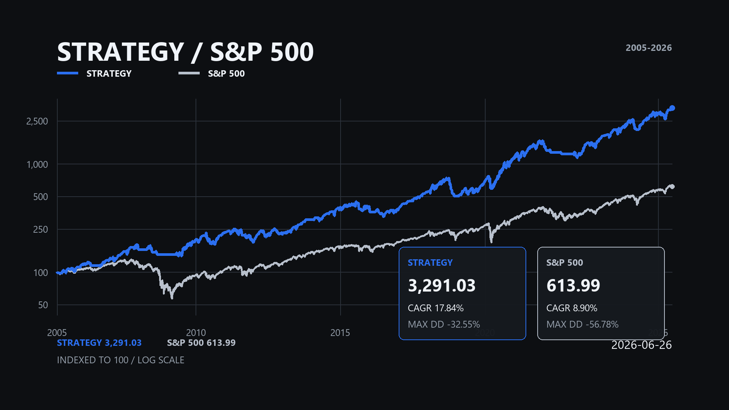Toggle the S&P 500 legend label
Screen dimensions: 729x410
226,74
